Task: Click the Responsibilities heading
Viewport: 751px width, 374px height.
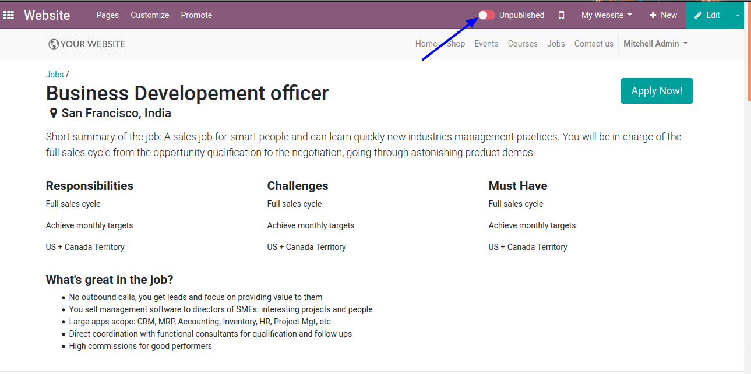Action: 90,186
